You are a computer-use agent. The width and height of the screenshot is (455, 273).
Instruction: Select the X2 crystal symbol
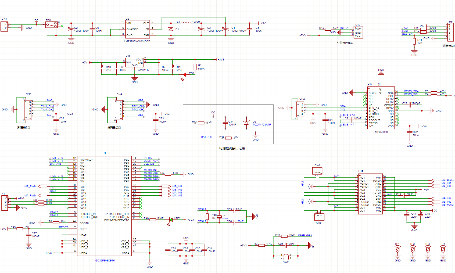point(219,217)
